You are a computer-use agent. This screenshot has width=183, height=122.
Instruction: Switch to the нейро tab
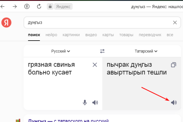click(x=51, y=35)
